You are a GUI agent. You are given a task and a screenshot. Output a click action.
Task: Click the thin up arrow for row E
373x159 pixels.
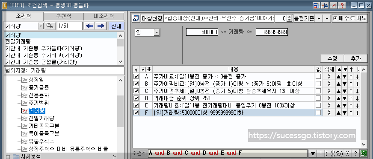click(351, 106)
